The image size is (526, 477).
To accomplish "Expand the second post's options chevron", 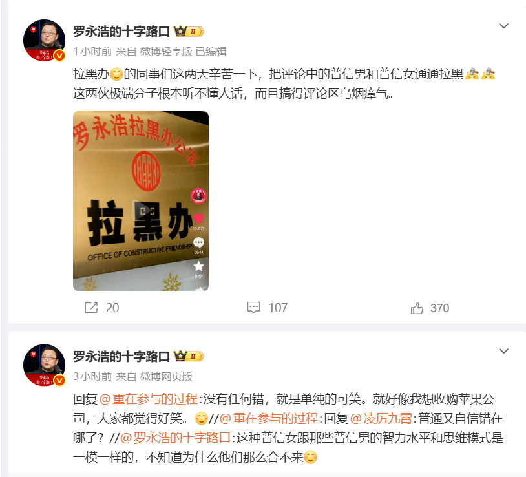I will pyautogui.click(x=504, y=351).
